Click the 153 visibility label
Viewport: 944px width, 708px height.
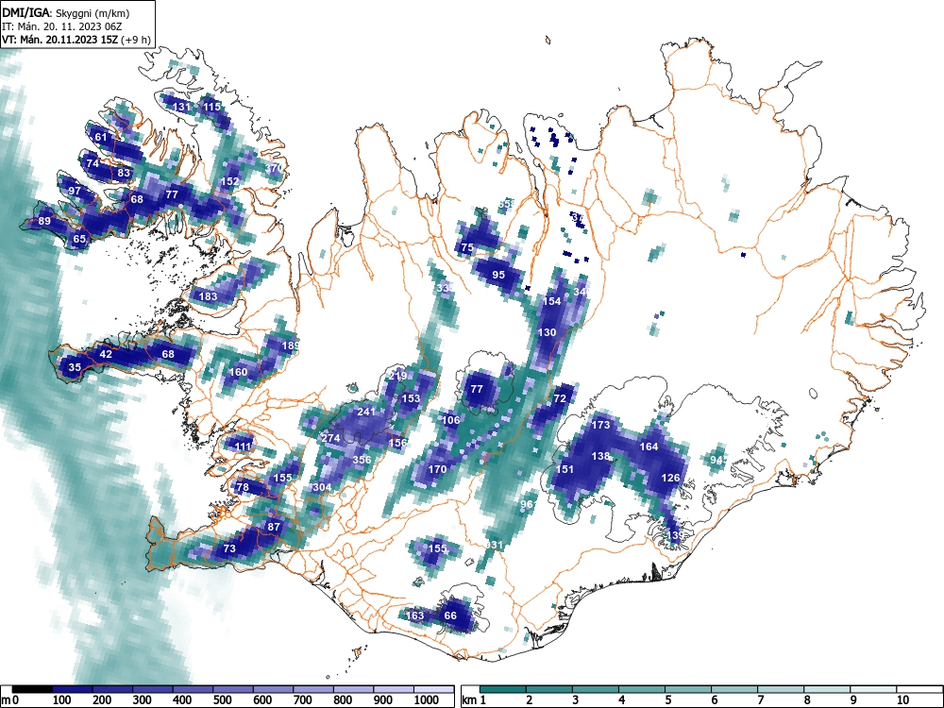tap(411, 398)
